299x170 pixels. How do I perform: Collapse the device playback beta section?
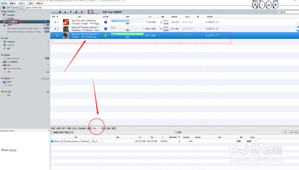(x=2, y=78)
